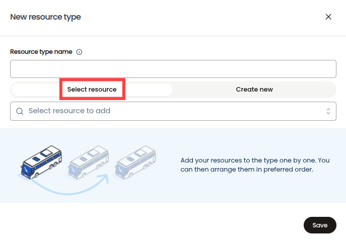Focus the Resource type name input field

tap(173, 69)
